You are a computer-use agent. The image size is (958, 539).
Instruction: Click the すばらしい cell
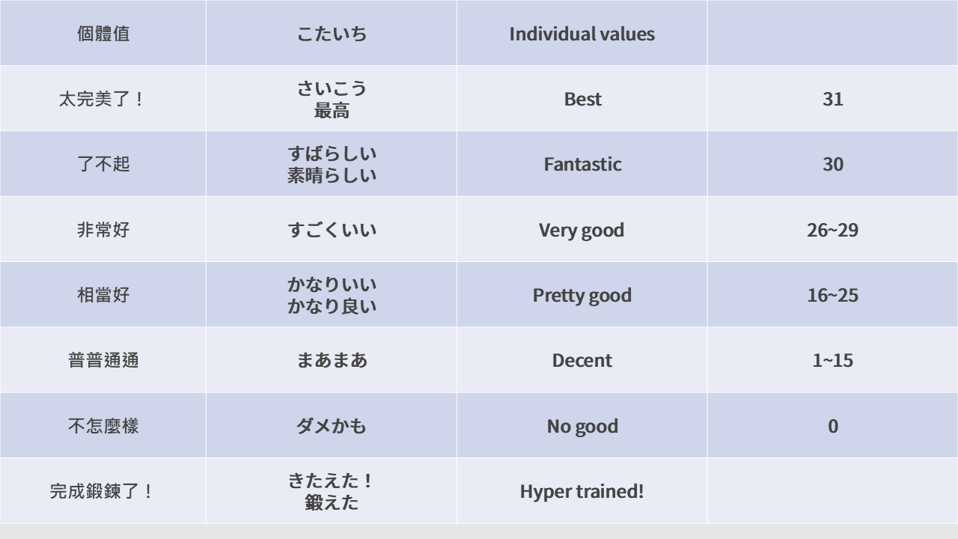click(332, 164)
